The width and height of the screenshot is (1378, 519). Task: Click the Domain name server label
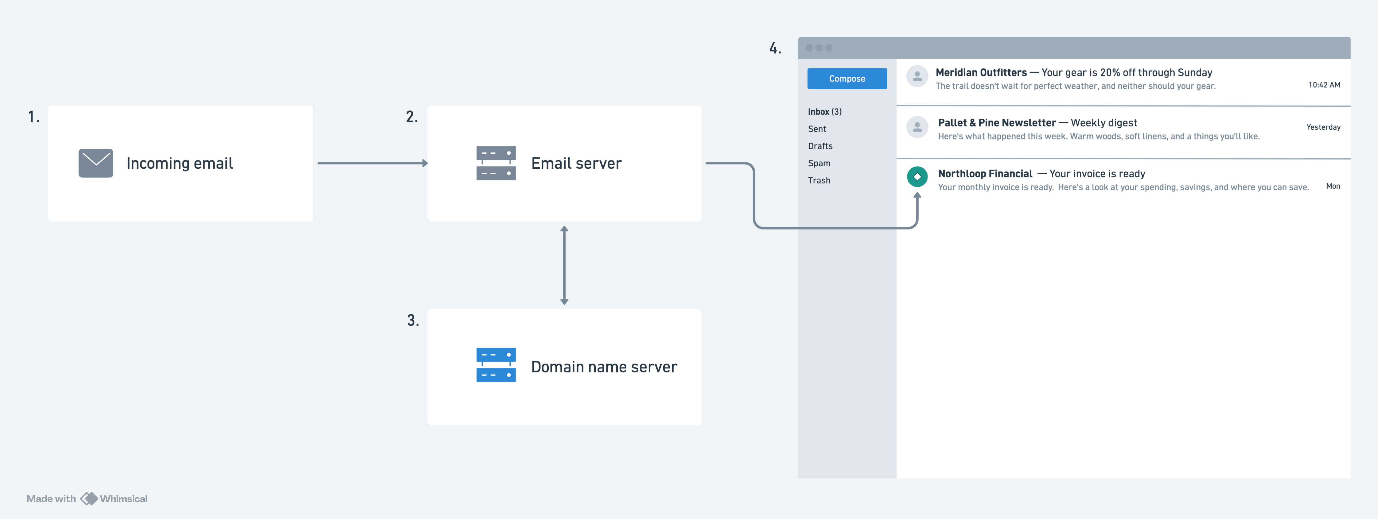[x=604, y=367]
